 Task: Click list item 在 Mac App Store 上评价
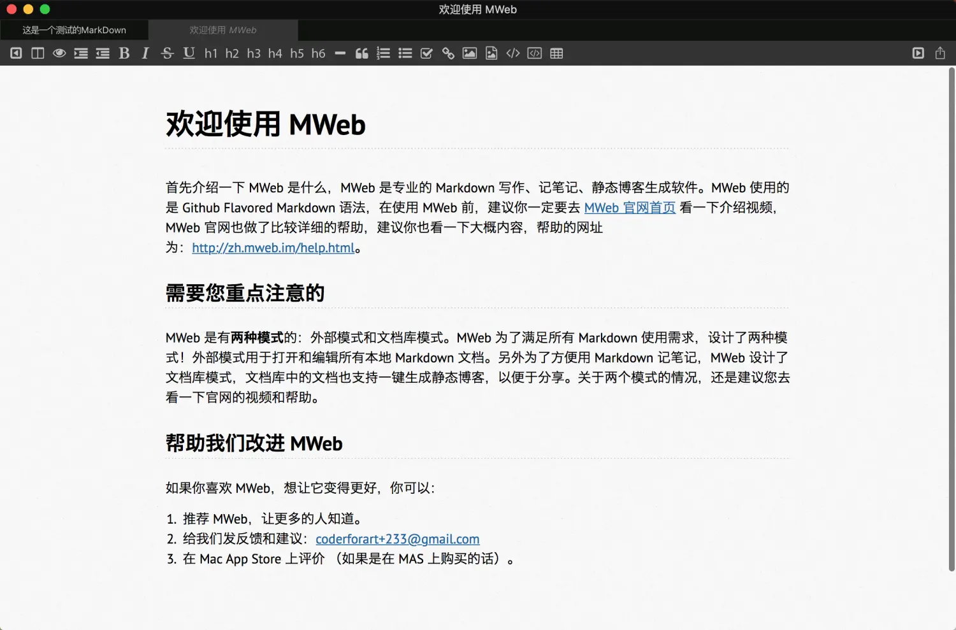349,559
